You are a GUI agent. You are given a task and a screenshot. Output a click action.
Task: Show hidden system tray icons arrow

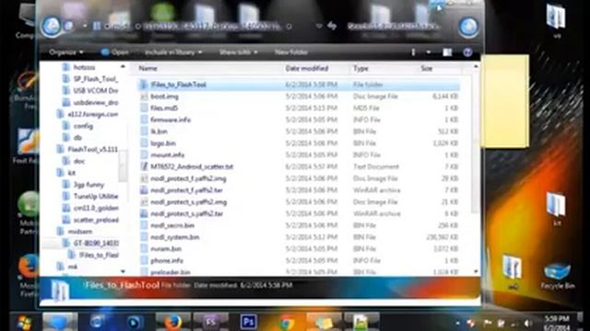[x=457, y=323]
